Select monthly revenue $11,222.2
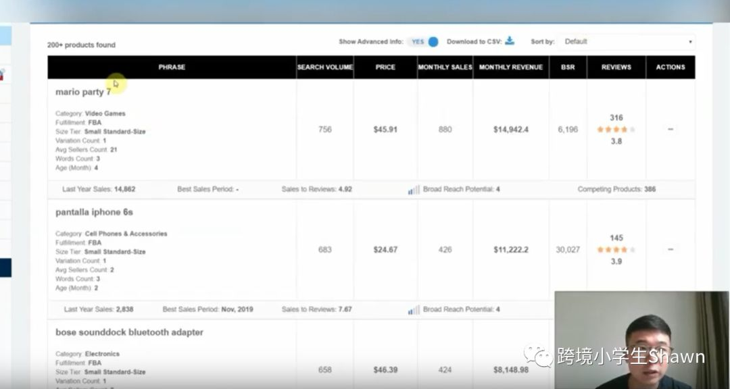This screenshot has width=730, height=389. 511,250
